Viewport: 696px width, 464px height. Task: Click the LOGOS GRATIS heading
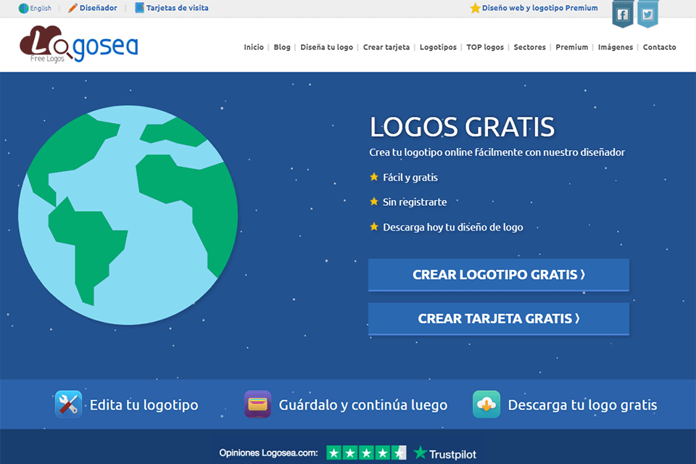click(462, 127)
